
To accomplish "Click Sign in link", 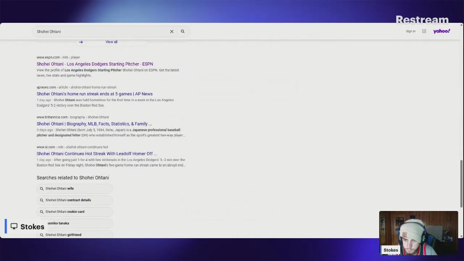I will (x=411, y=31).
